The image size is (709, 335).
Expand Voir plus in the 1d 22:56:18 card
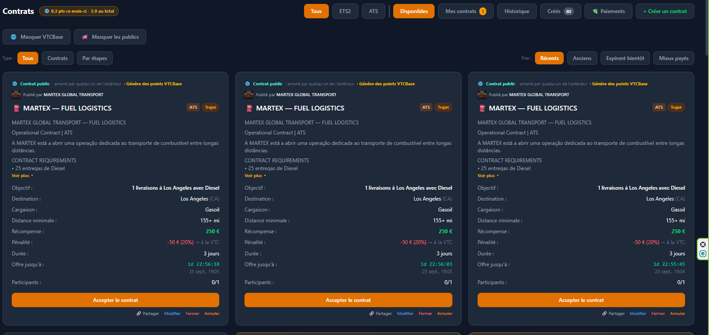(22, 176)
